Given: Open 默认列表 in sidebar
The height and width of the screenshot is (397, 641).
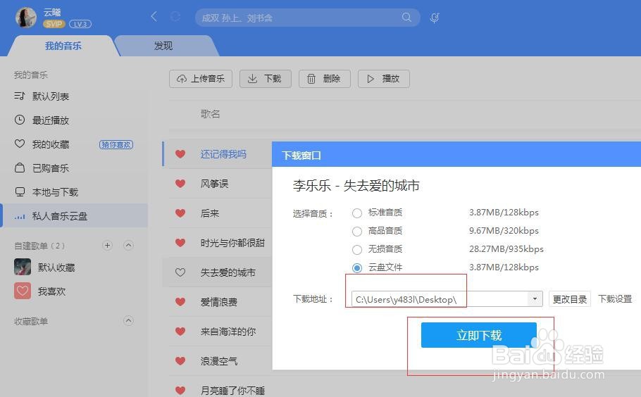Looking at the screenshot, I should (51, 96).
